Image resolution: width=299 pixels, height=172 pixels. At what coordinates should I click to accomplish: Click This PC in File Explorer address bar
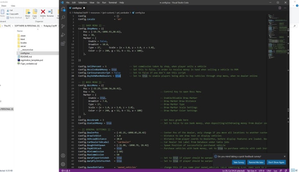click(7, 26)
